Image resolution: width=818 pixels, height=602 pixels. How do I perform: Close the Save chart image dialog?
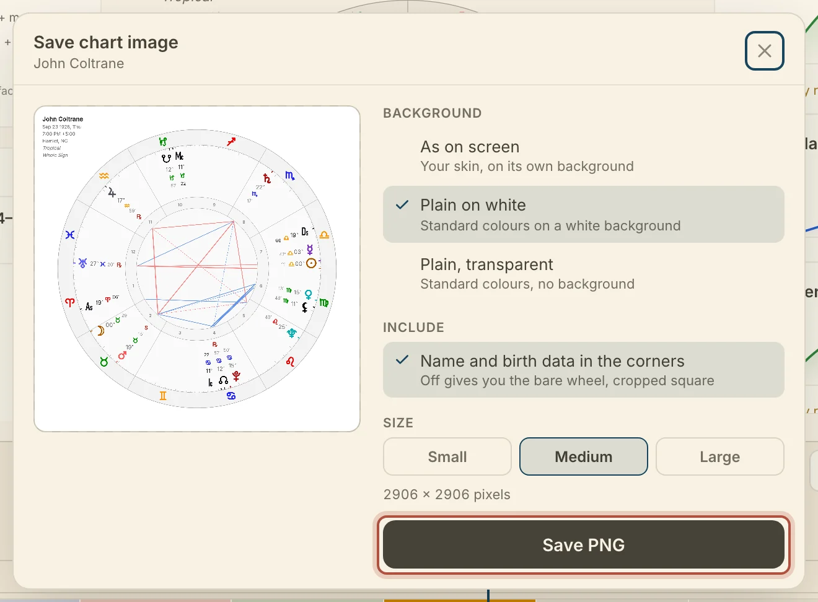tap(764, 51)
